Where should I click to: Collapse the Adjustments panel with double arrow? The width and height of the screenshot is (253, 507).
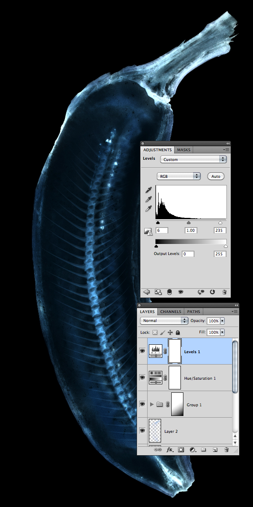pos(228,143)
